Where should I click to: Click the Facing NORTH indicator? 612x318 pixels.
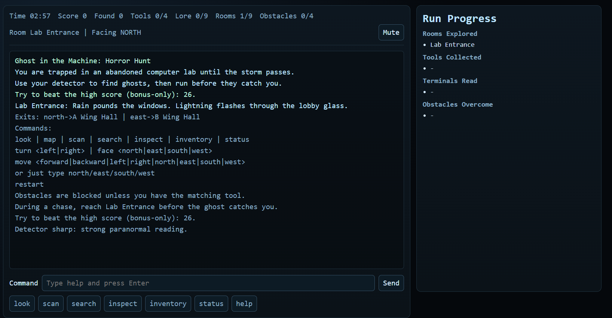tap(116, 33)
